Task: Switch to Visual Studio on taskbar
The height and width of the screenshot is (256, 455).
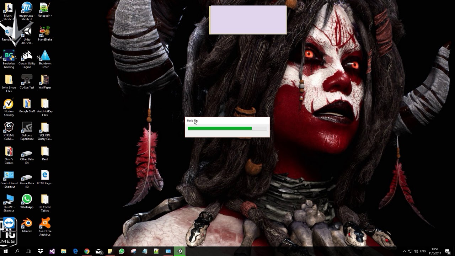Action: point(52,251)
